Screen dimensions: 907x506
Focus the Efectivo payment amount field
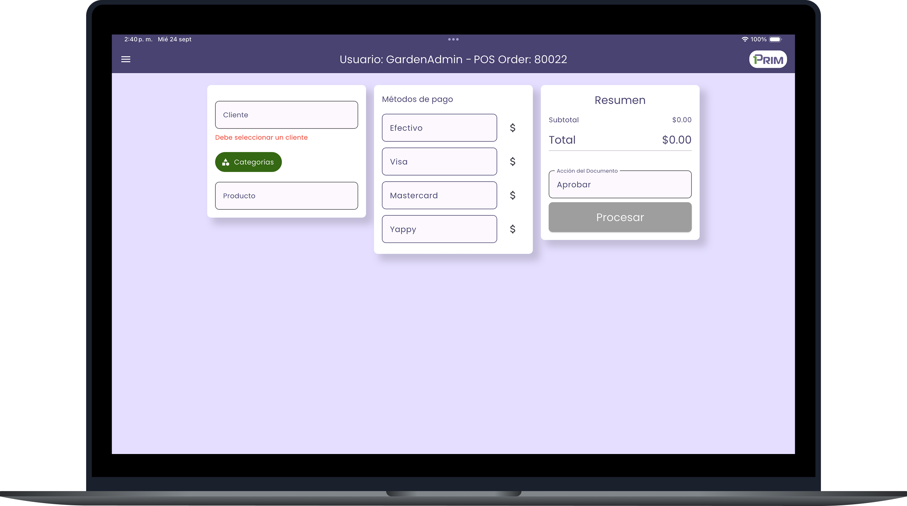(x=439, y=128)
